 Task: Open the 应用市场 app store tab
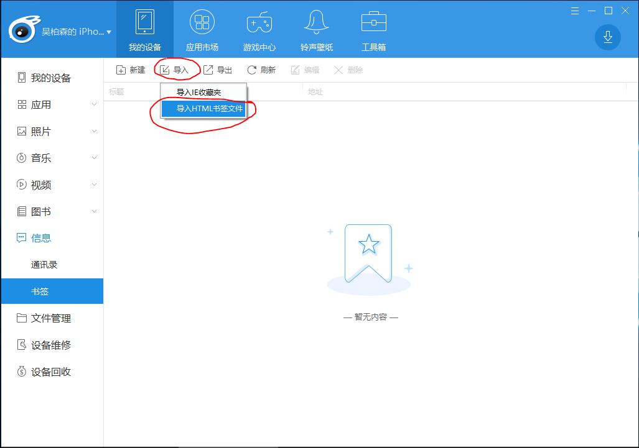click(202, 29)
